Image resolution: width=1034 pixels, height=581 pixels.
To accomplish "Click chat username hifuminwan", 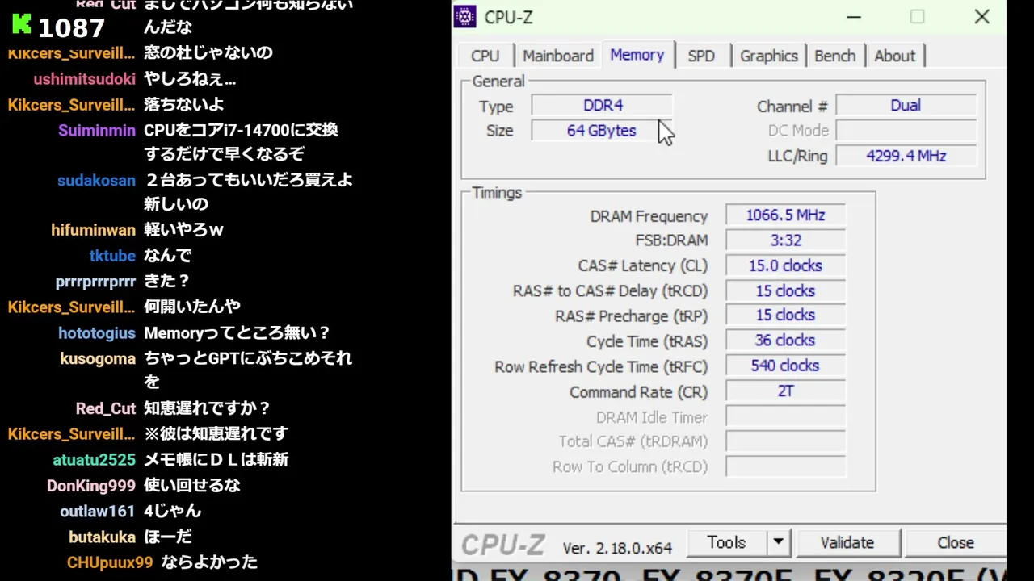I will tap(93, 230).
